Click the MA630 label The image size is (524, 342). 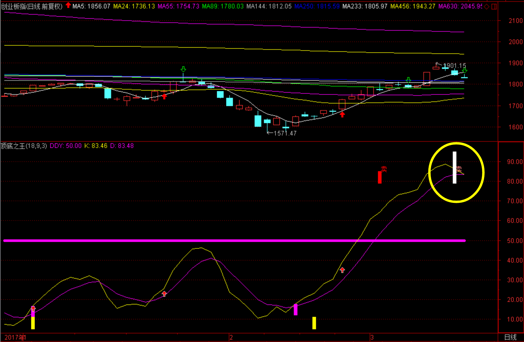(460, 6)
